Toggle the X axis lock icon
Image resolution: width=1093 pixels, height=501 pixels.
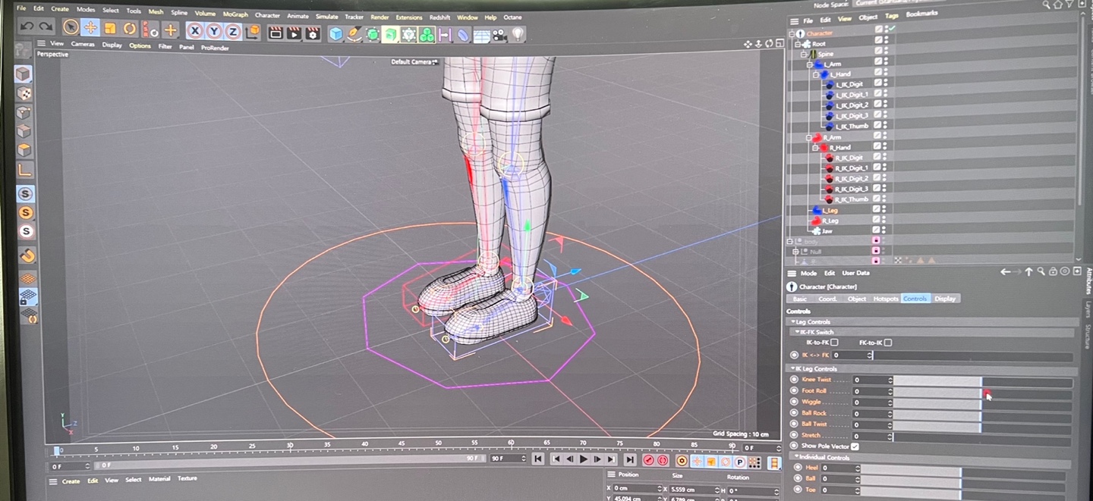tap(195, 31)
